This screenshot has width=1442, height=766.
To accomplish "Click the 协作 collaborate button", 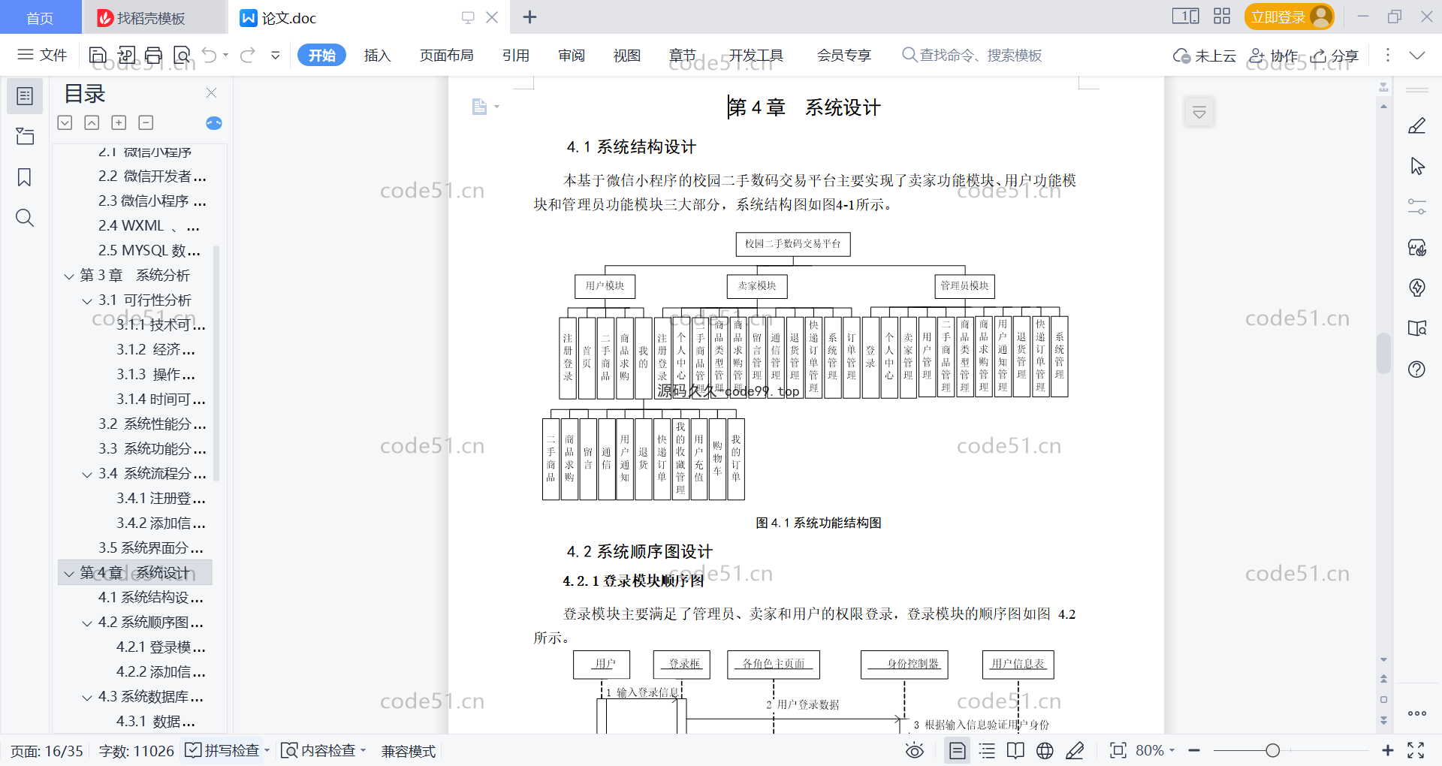I will tap(1274, 56).
